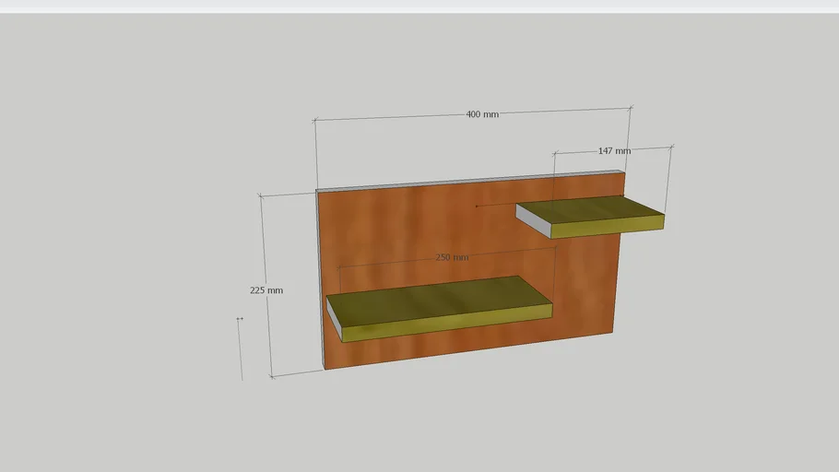Screen dimensions: 839x472
Task: Click the light strip along the window top
Action: (419, 6)
